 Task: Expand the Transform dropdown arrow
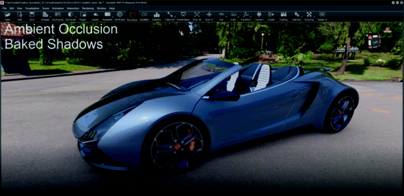251,17
